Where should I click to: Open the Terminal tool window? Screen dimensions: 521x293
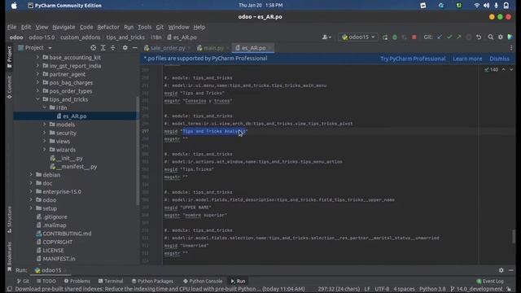pyautogui.click(x=111, y=281)
